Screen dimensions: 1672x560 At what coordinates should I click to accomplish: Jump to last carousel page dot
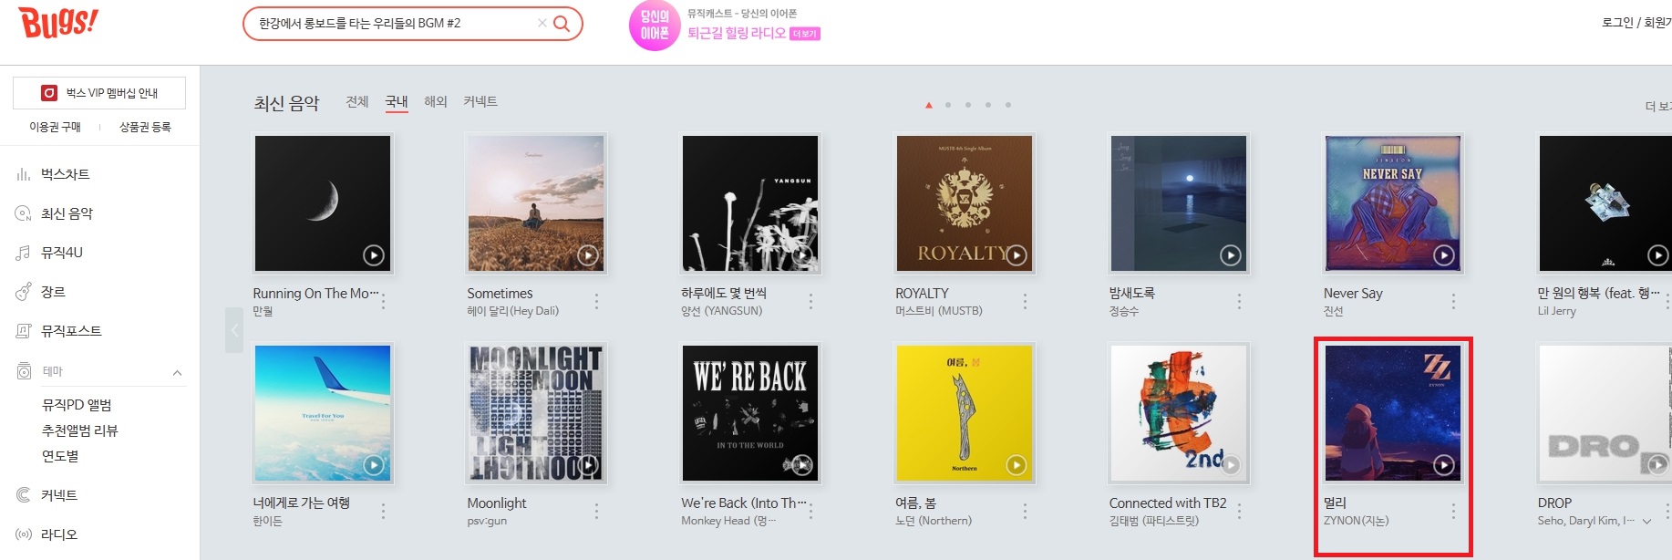pyautogui.click(x=1008, y=105)
